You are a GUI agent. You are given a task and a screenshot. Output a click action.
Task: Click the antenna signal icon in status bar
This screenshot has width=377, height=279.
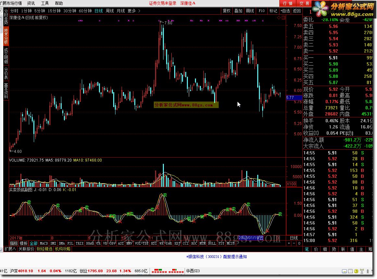pyautogui.click(x=362, y=271)
